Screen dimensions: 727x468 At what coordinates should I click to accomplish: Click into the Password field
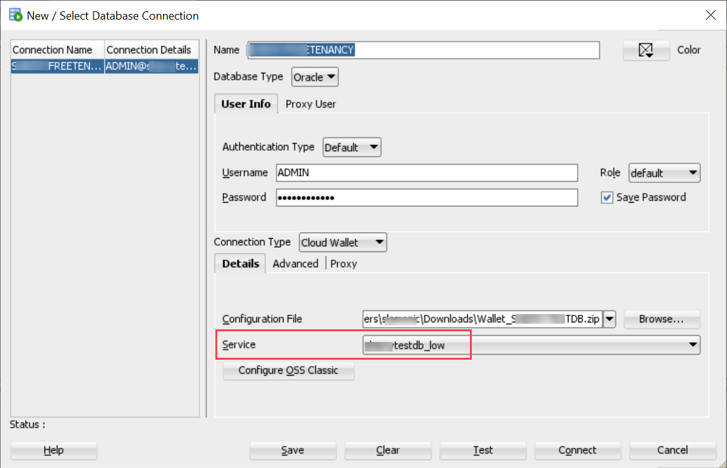point(427,198)
